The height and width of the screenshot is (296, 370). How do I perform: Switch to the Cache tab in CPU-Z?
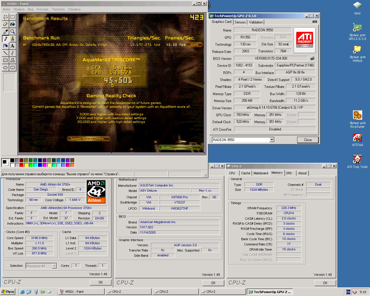pos(246,173)
